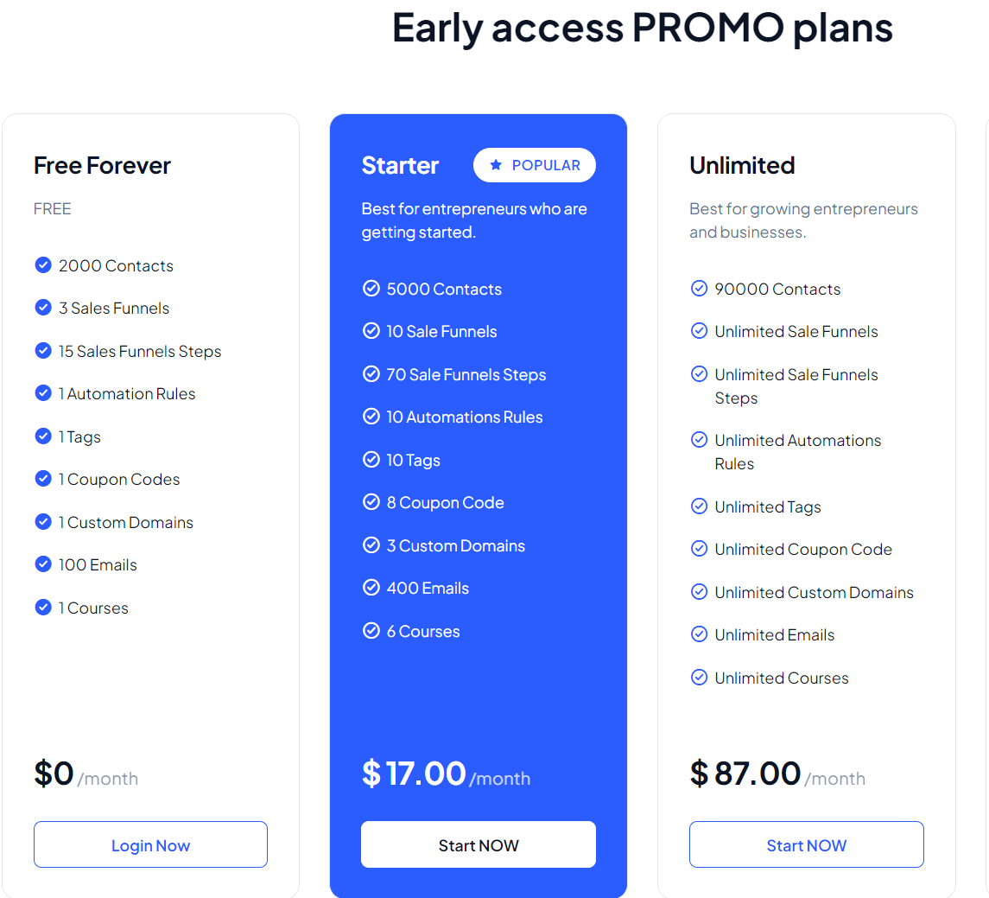Click the star icon in the POPULAR badge
Image resolution: width=989 pixels, height=898 pixels.
coord(496,165)
